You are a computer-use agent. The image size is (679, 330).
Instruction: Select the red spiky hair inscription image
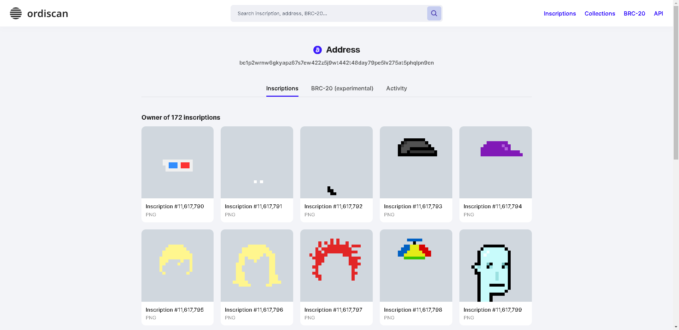click(x=336, y=265)
